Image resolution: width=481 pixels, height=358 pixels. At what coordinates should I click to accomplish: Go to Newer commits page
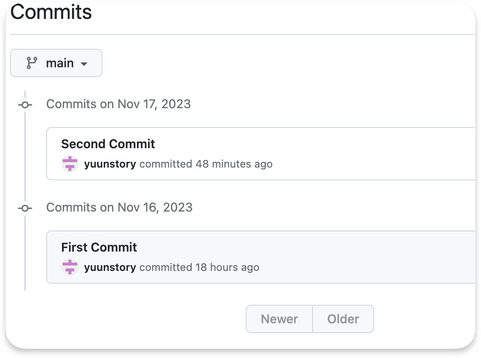[280, 319]
